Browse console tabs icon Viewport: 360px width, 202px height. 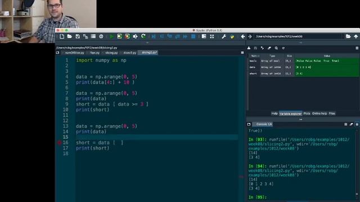coord(249,124)
